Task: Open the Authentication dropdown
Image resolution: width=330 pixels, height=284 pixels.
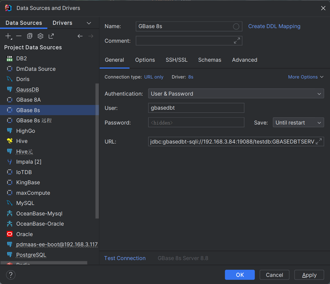Action: 236,94
